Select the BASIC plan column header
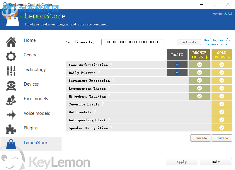This screenshot has height=170, width=235. (177, 55)
